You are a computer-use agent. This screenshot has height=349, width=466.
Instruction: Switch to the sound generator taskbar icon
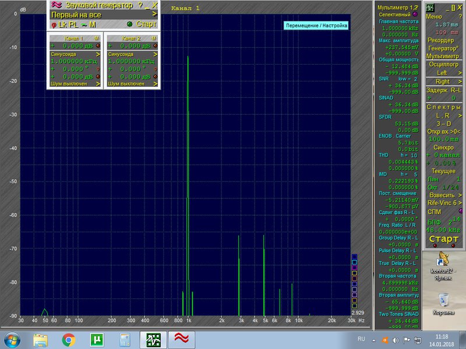(x=182, y=340)
